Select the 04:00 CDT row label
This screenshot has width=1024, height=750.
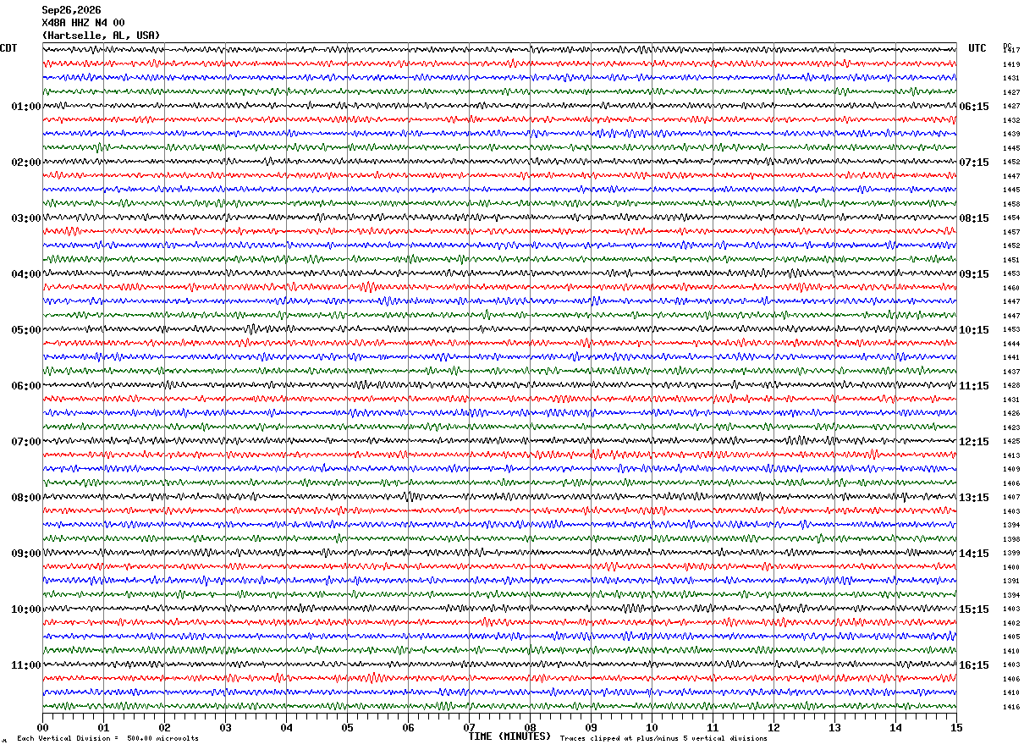click(25, 274)
